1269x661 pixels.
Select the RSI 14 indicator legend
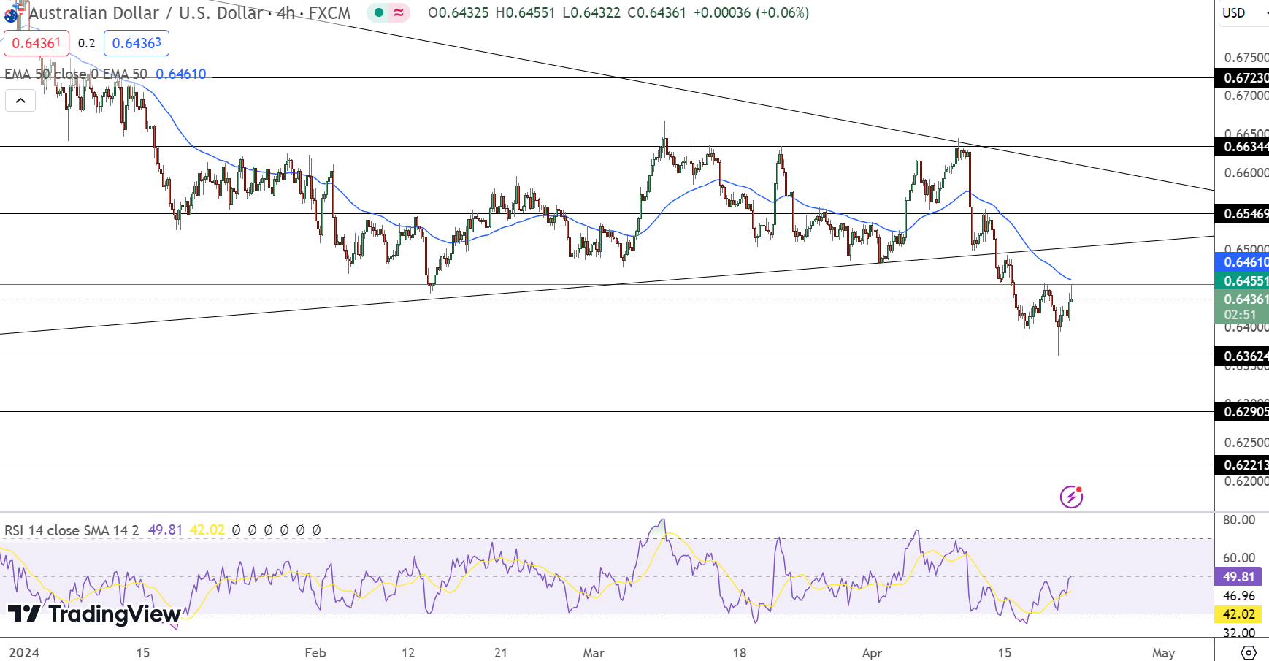pyautogui.click(x=72, y=530)
